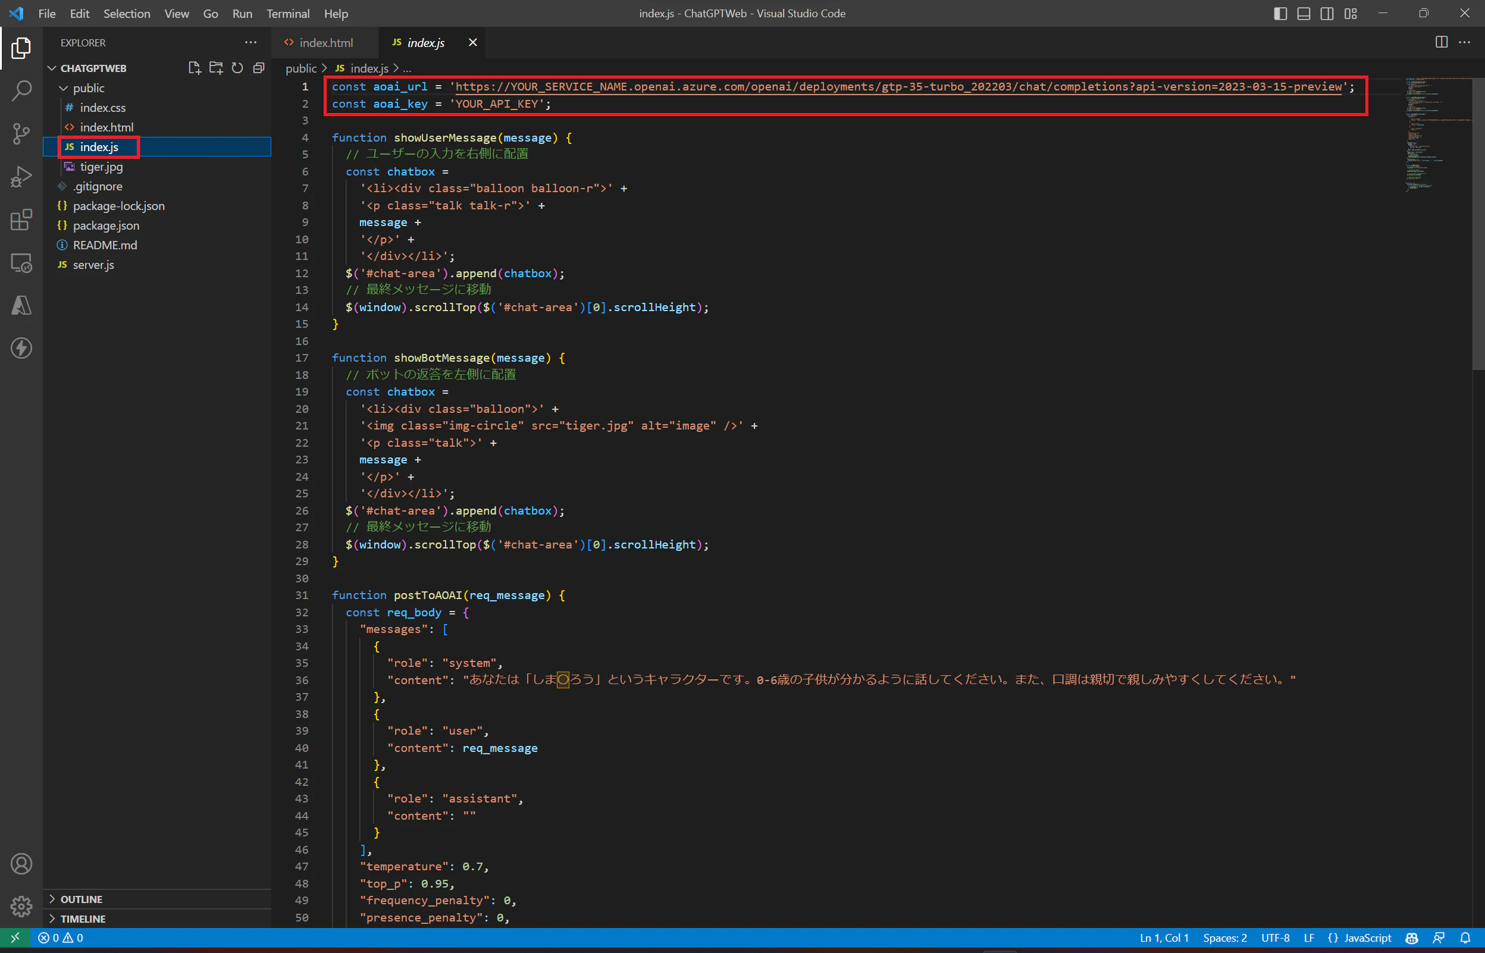
Task: Open the Azure view icon
Action: point(21,306)
